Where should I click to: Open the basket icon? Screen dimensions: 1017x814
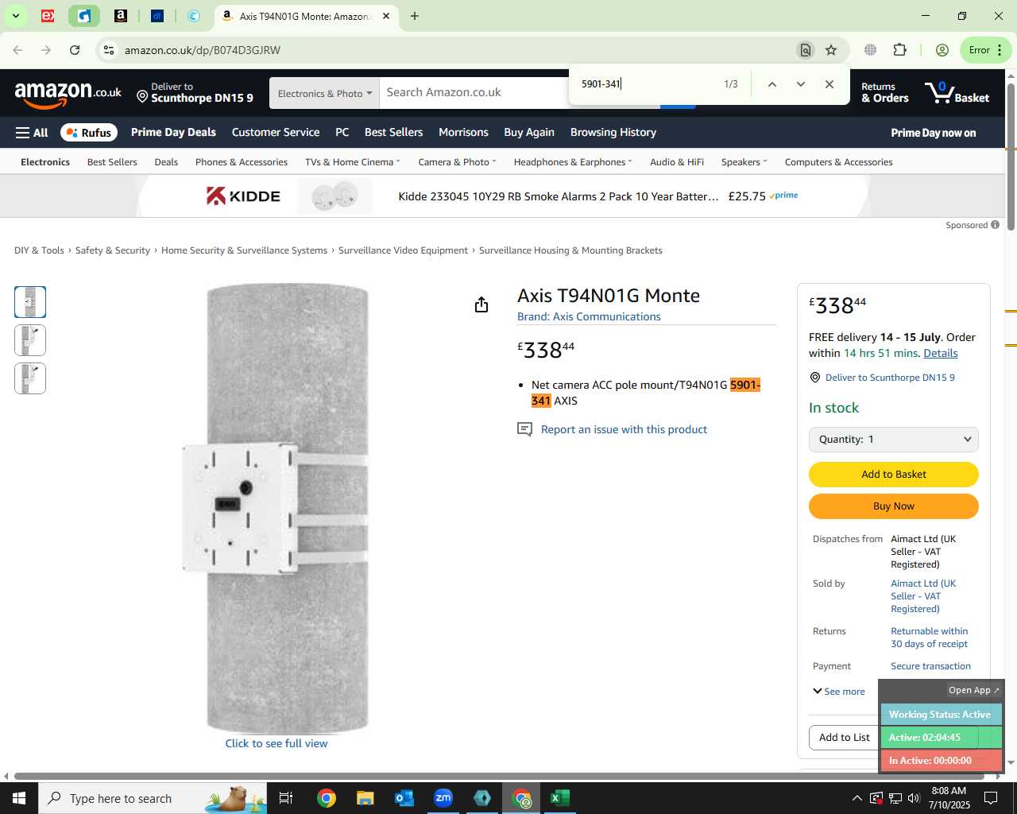(x=957, y=93)
